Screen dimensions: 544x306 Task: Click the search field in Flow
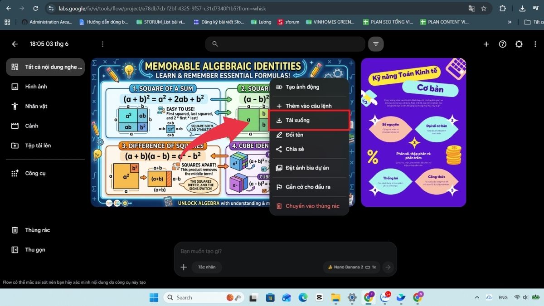click(285, 44)
